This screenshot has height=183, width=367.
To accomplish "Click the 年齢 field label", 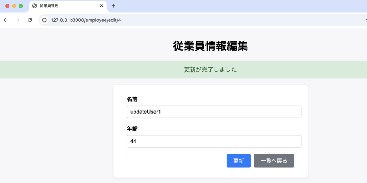I will tap(132, 128).
